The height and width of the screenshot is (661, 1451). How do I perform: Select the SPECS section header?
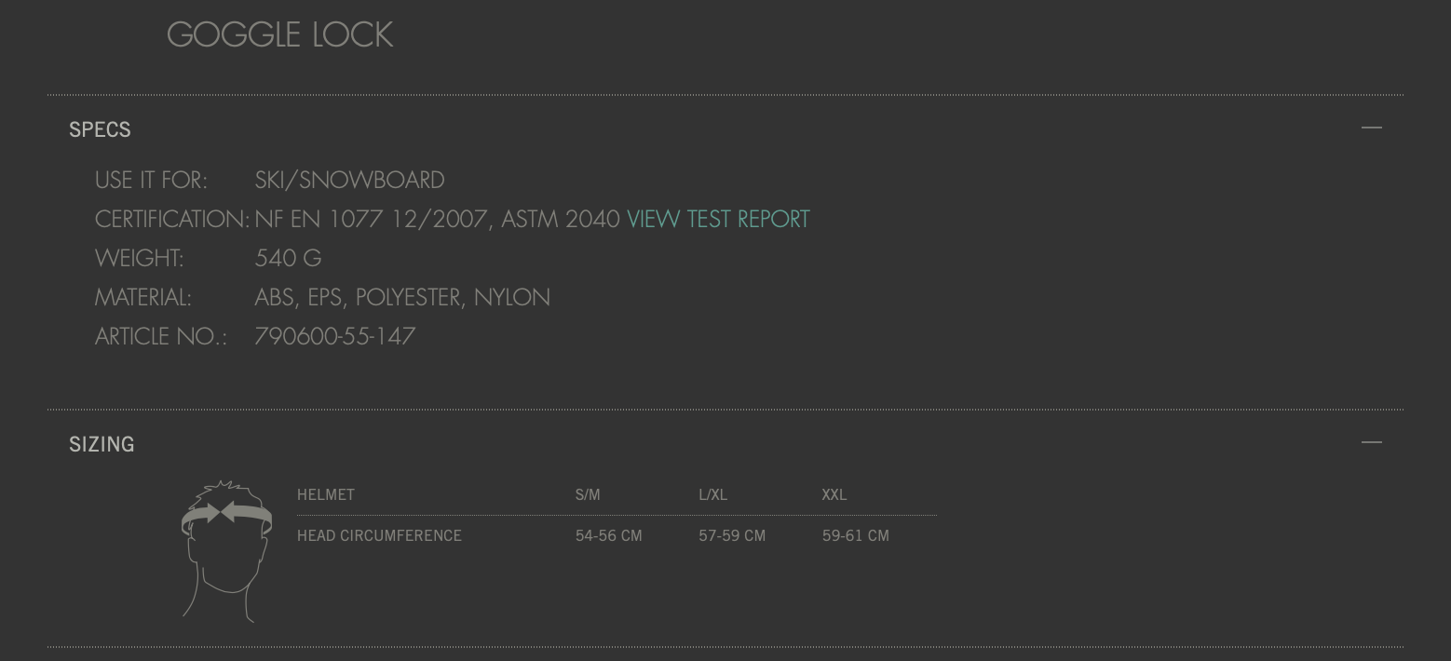(x=100, y=129)
